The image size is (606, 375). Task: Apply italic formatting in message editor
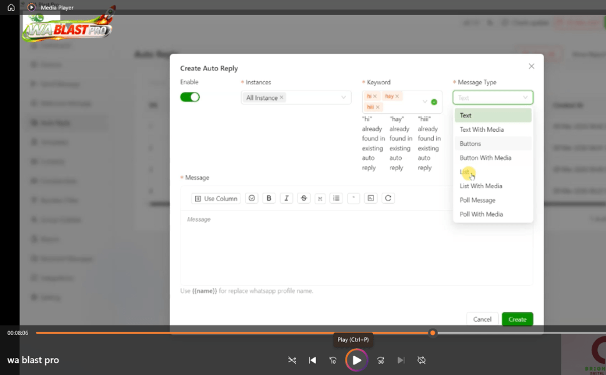click(287, 198)
